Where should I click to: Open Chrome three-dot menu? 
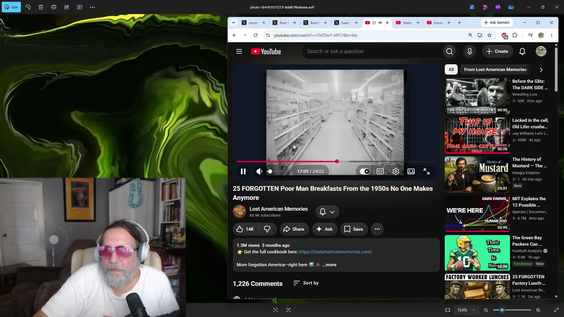(551, 35)
